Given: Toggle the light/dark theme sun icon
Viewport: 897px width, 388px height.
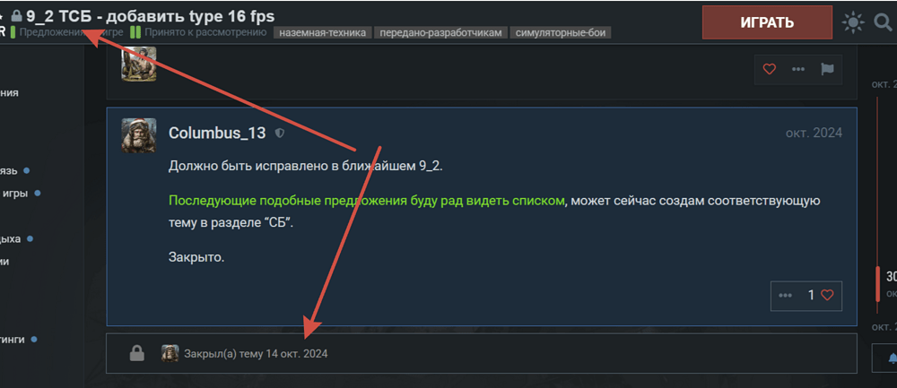Looking at the screenshot, I should click(x=852, y=22).
